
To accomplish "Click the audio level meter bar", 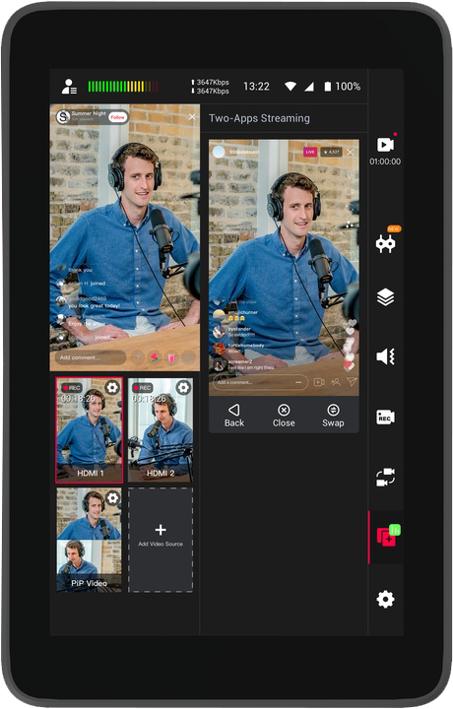I will 123,87.
